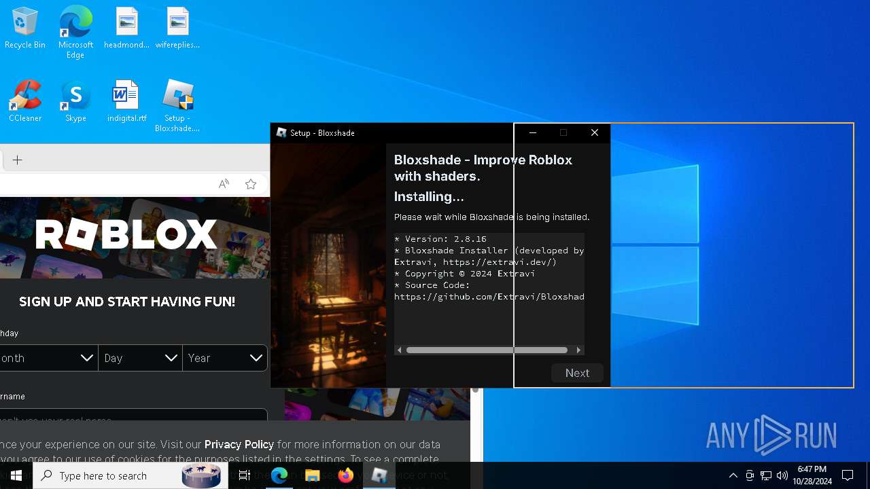Click the GitHub source code URL in the log
Image resolution: width=870 pixels, height=489 pixels.
click(x=489, y=297)
